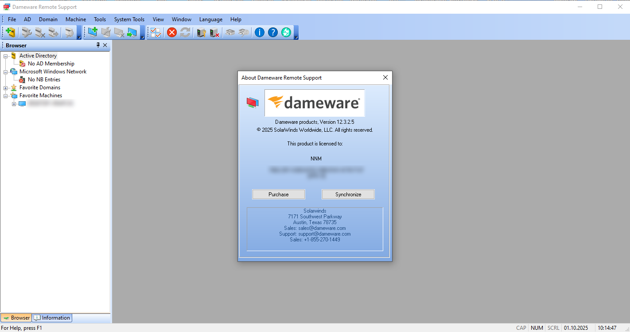
Task: Collapse the Favorite Machines tree node
Action: 6,95
